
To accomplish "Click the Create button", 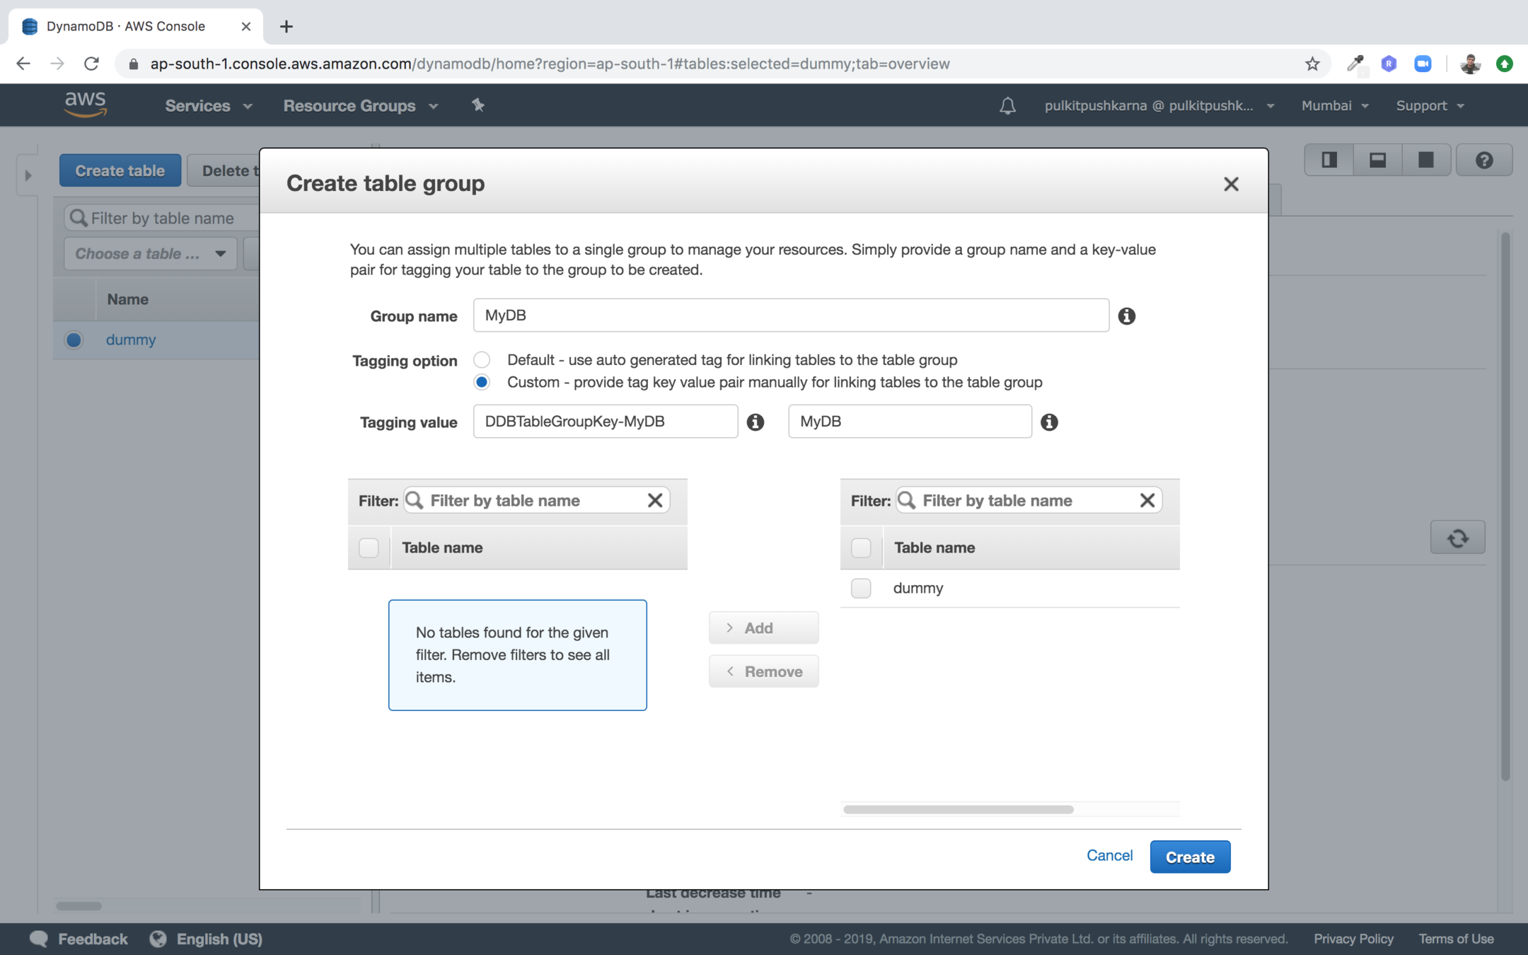I will pos(1189,857).
